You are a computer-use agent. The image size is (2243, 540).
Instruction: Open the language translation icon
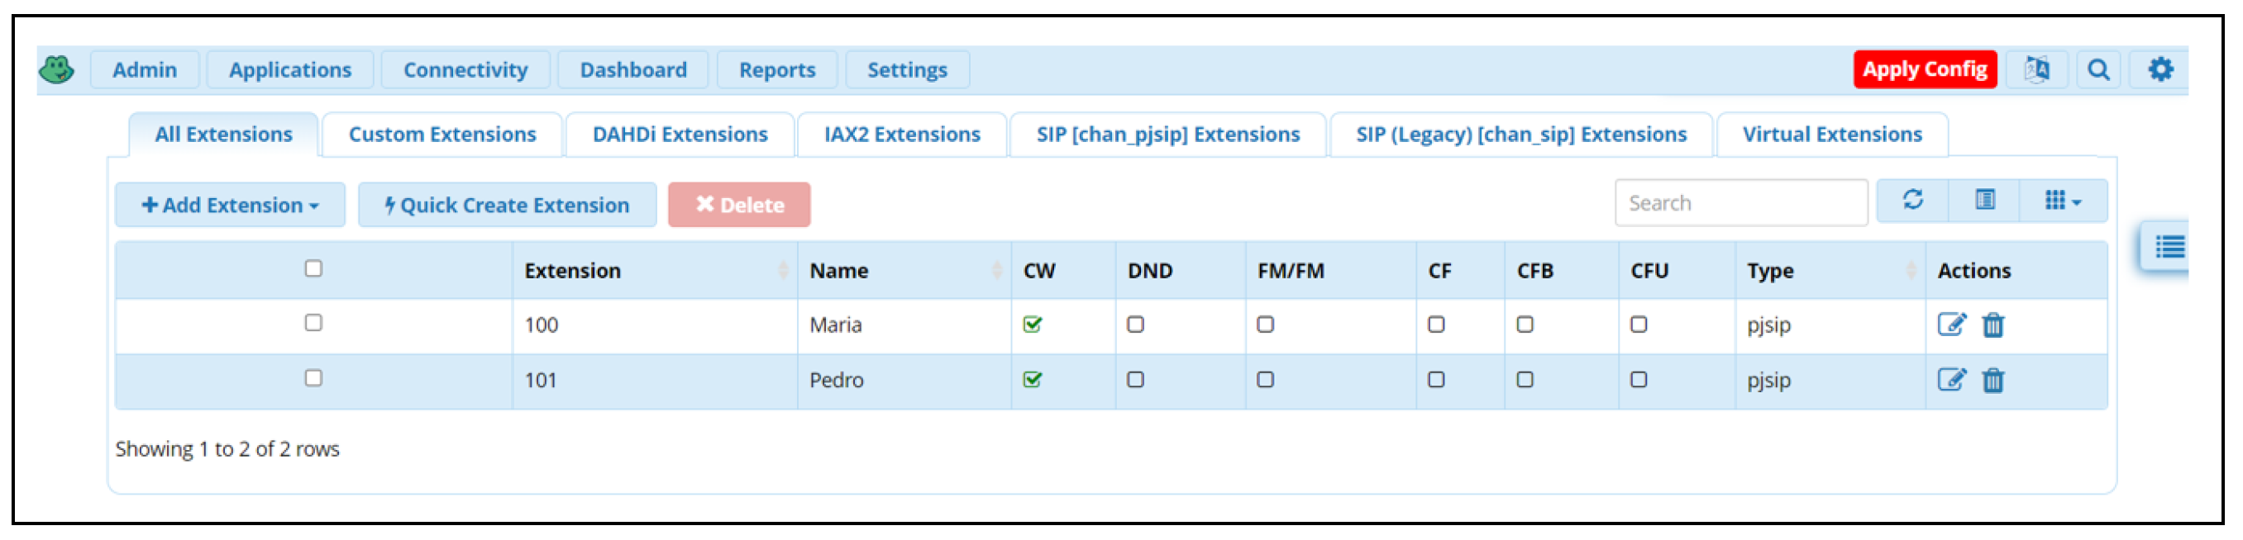[x=2036, y=69]
